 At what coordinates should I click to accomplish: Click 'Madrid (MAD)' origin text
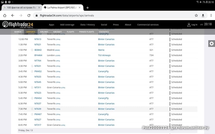53,50
